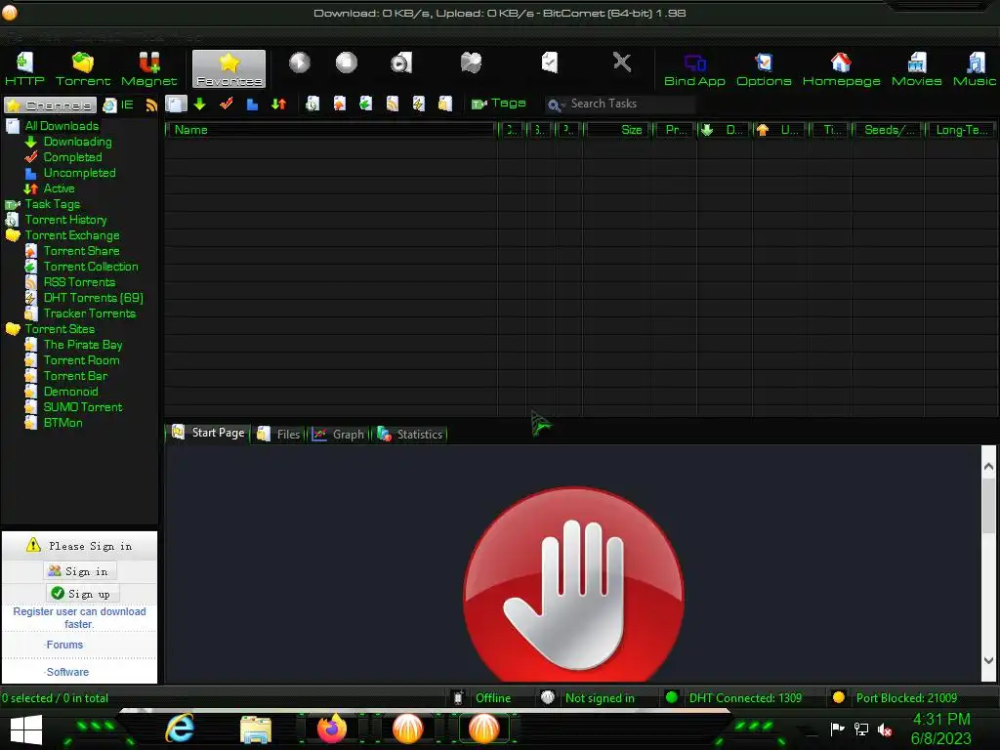
Task: Select Active in the sidebar tree
Action: point(60,188)
